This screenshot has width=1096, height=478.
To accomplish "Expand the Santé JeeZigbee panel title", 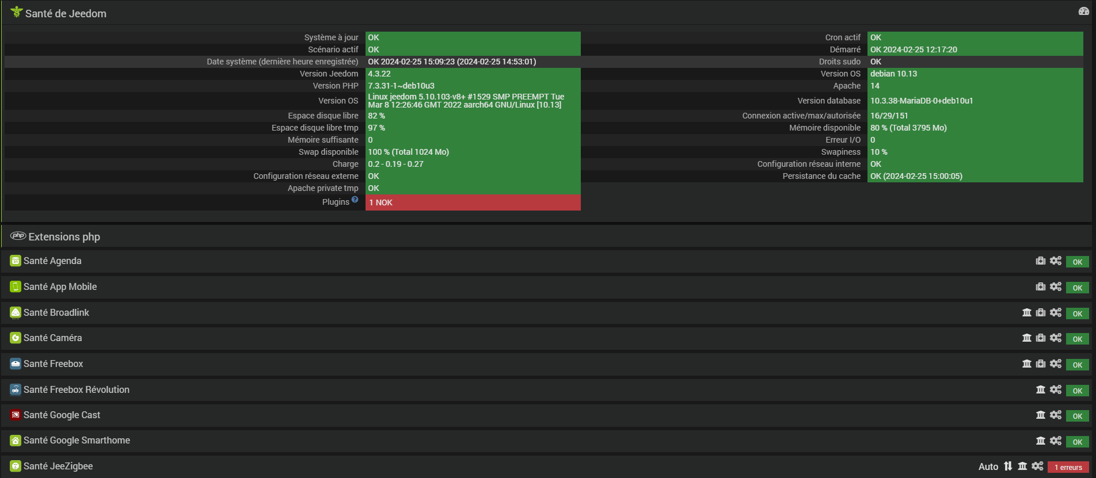I will (58, 466).
